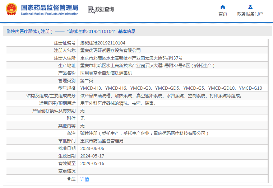Screen dimensions: 273x188
Task: Select effective date 2024-05-17
Action: 92,156
